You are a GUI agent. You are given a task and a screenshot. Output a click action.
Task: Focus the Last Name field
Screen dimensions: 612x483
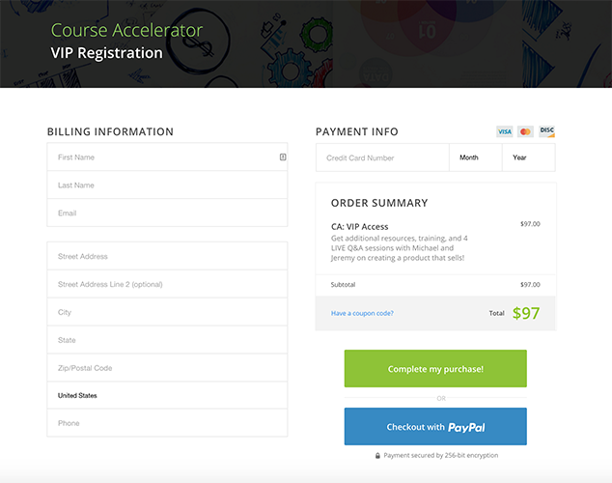(x=167, y=185)
